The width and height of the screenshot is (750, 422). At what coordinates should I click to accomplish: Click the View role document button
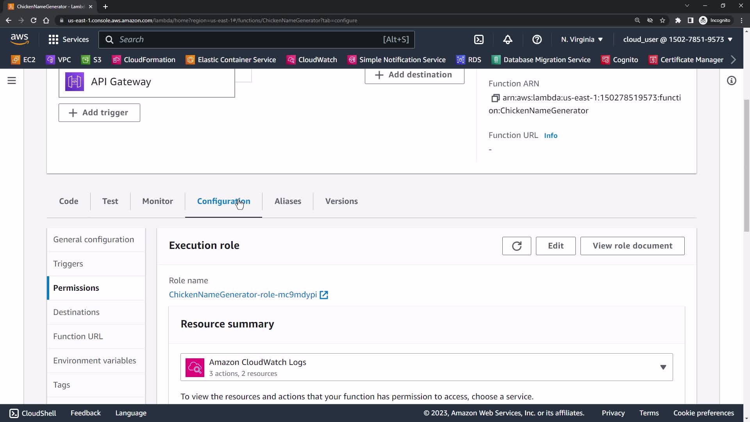tap(632, 246)
